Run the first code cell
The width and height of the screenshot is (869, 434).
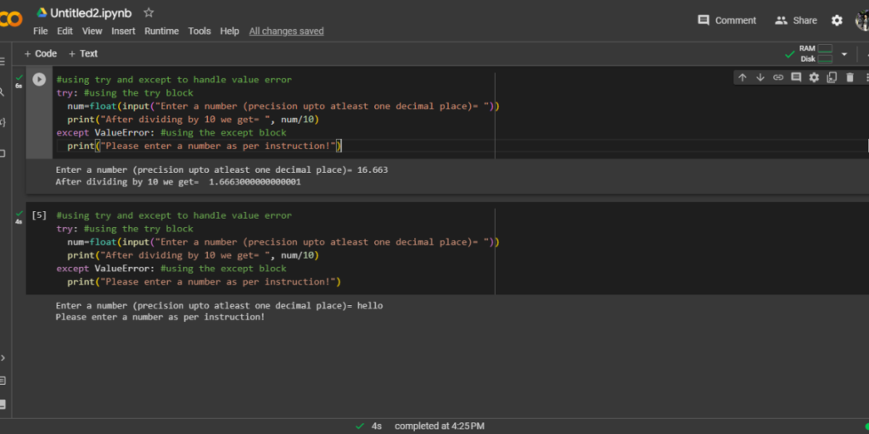point(39,79)
